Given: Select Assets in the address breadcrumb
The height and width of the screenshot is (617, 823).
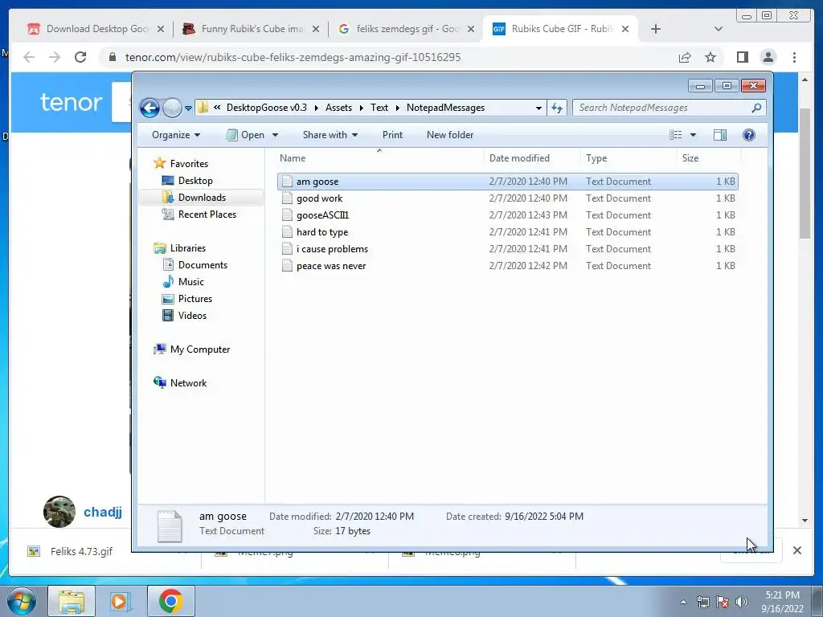Looking at the screenshot, I should coord(338,108).
